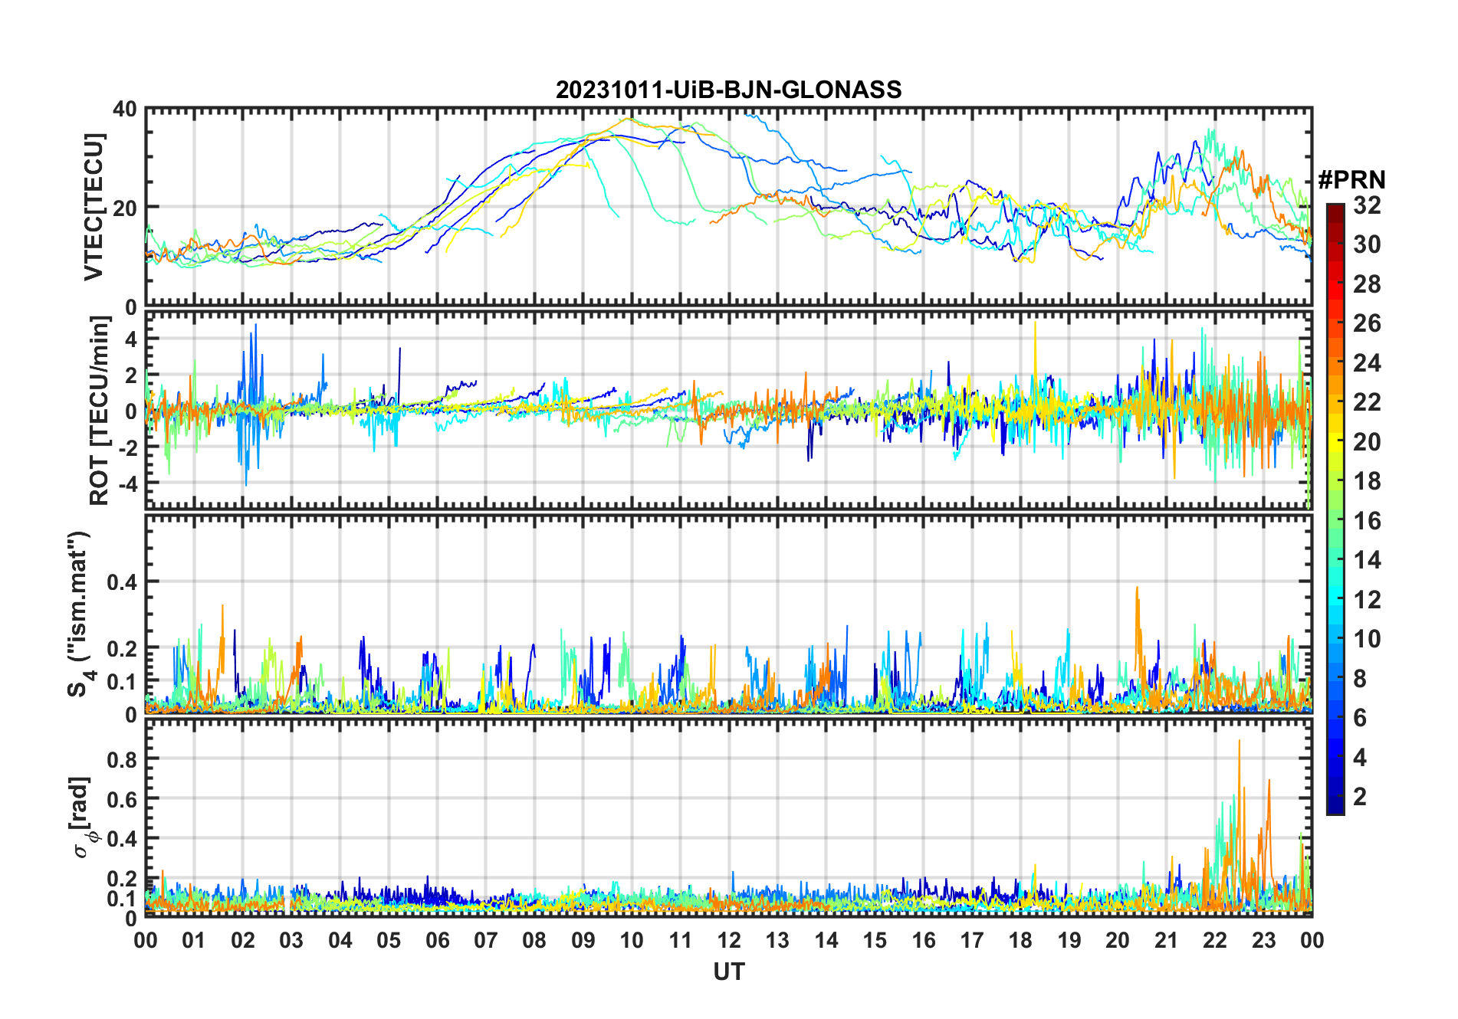Click the x-axis tick label 06
Viewport: 1458px width, 1019px height.
tap(437, 941)
